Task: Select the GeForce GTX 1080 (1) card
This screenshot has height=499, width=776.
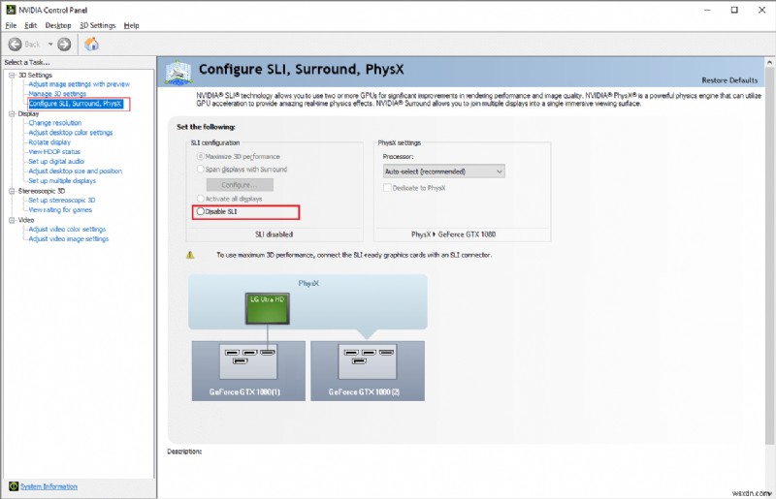Action: [x=248, y=371]
